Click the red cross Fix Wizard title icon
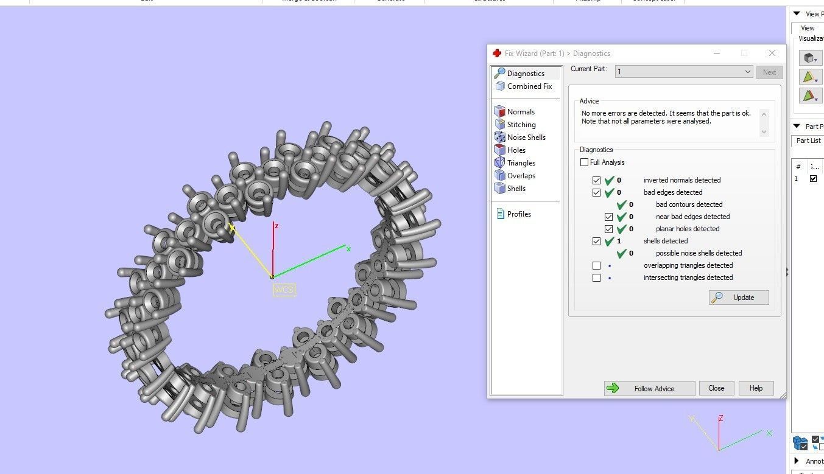This screenshot has height=474, width=824. click(497, 54)
